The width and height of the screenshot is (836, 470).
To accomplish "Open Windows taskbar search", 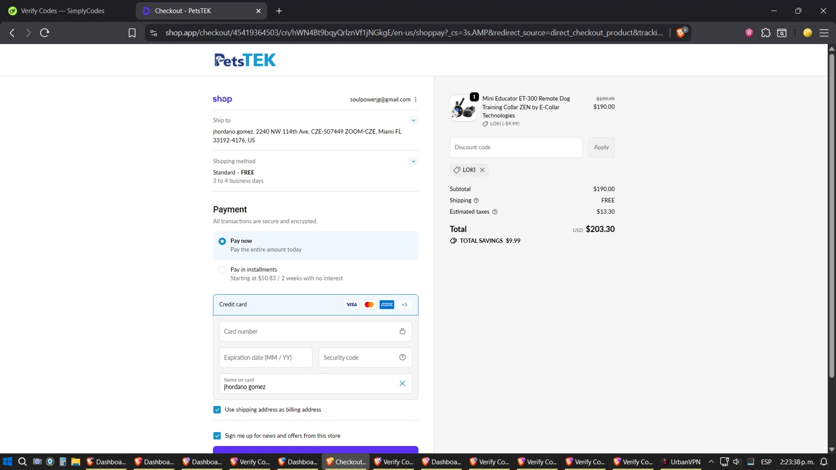I will 22,462.
